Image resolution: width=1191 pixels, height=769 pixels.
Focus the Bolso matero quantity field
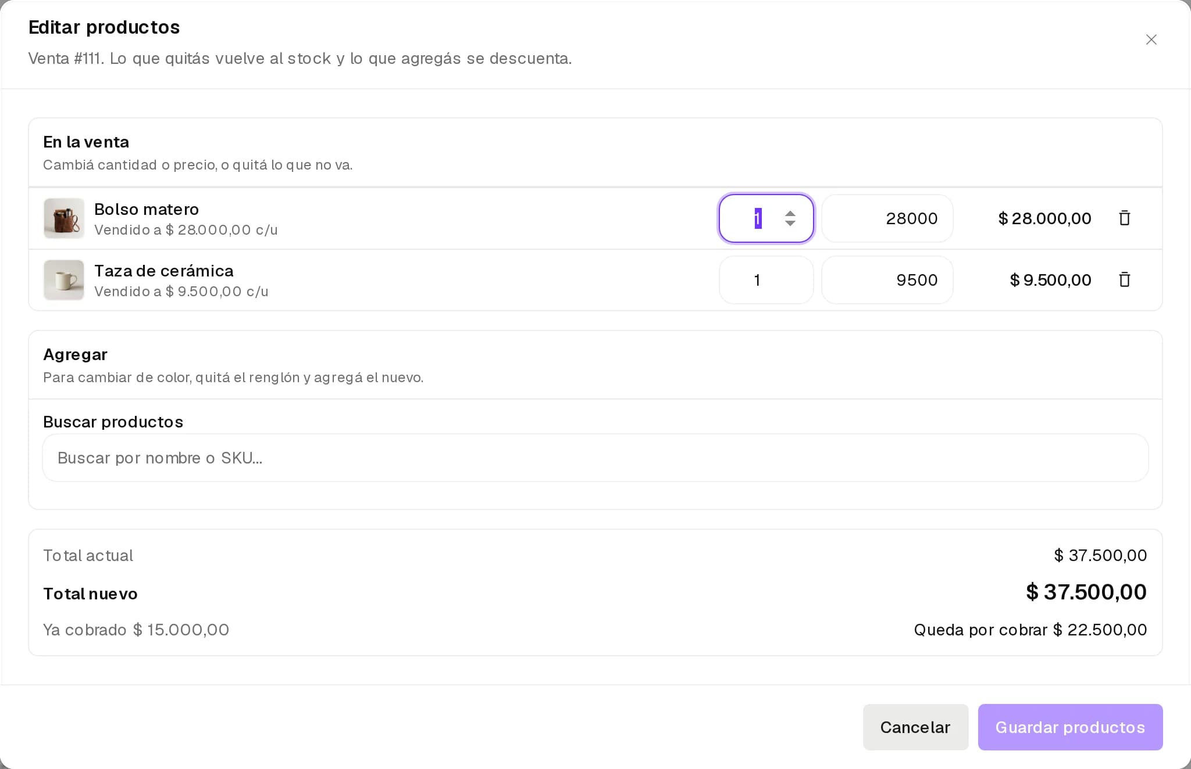(766, 218)
